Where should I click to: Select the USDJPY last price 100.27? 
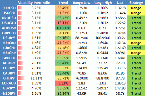coord(120,38)
